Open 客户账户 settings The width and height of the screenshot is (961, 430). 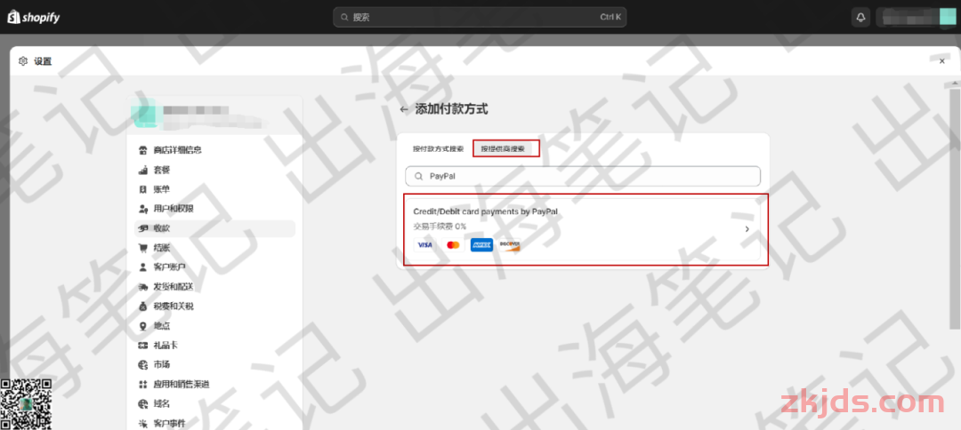[214, 267]
